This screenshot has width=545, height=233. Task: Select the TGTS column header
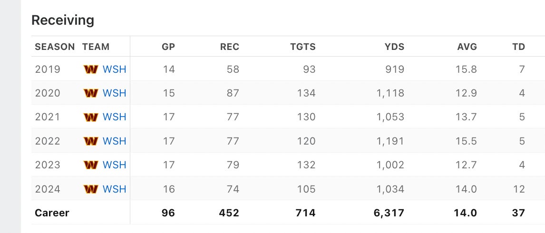(x=303, y=47)
